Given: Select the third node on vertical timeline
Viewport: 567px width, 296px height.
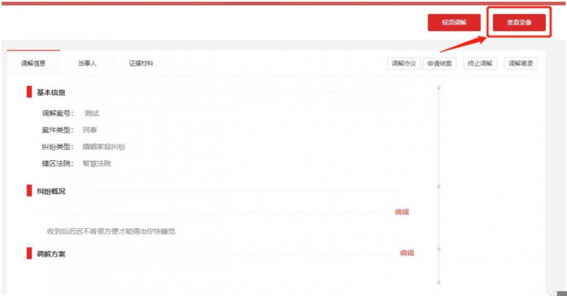Looking at the screenshot, I should pyautogui.click(x=438, y=249).
